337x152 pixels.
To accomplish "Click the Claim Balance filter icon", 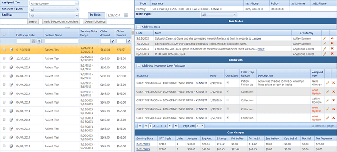I will click(x=129, y=41).
